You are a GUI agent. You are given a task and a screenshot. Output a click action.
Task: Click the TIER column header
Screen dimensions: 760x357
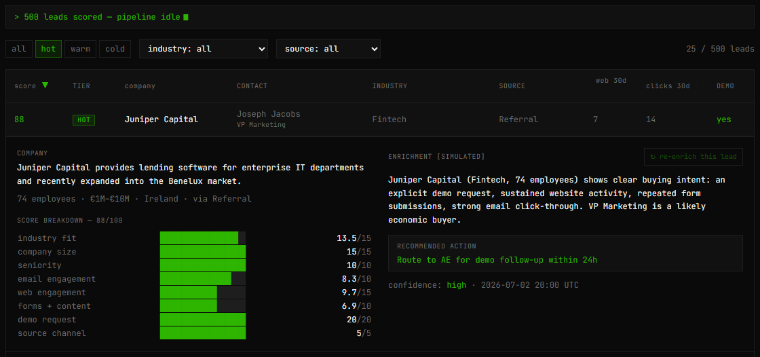click(81, 86)
